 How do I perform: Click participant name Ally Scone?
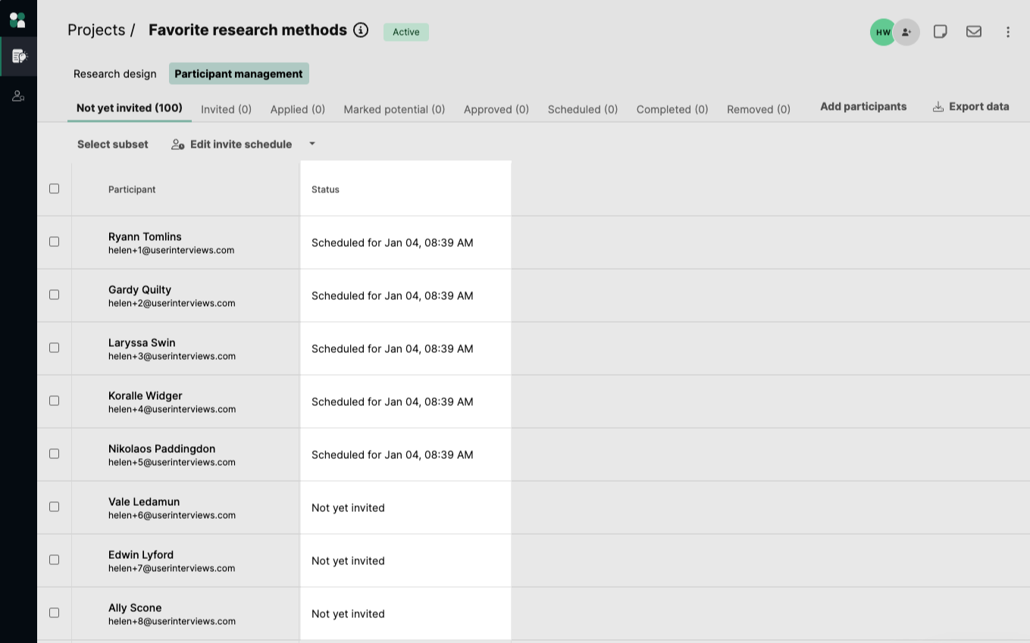tap(135, 607)
